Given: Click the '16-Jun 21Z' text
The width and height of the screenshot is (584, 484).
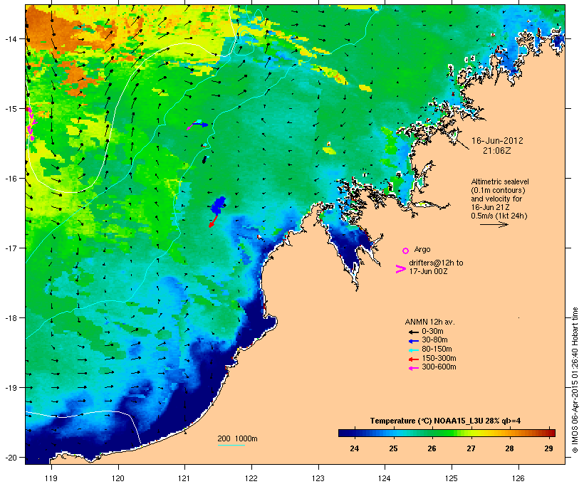Looking at the screenshot, I should pos(490,207).
